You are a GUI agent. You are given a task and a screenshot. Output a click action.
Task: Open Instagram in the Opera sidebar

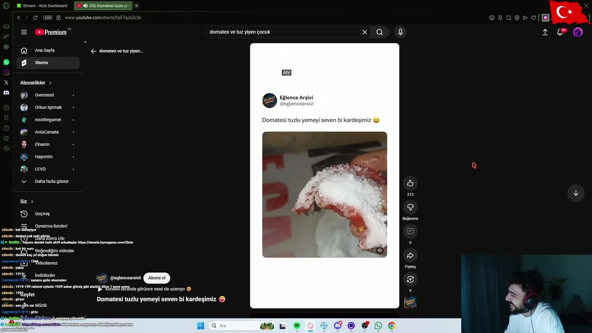pos(6,72)
